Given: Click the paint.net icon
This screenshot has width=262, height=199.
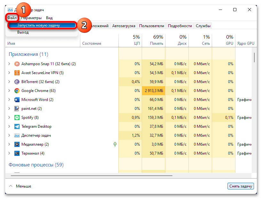Looking at the screenshot, I should point(17,109).
